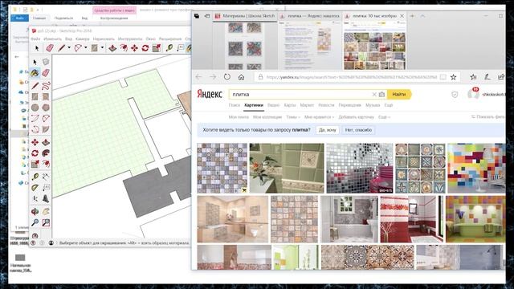Click the Добавить картинку link
514x289 pixels.
click(356, 117)
